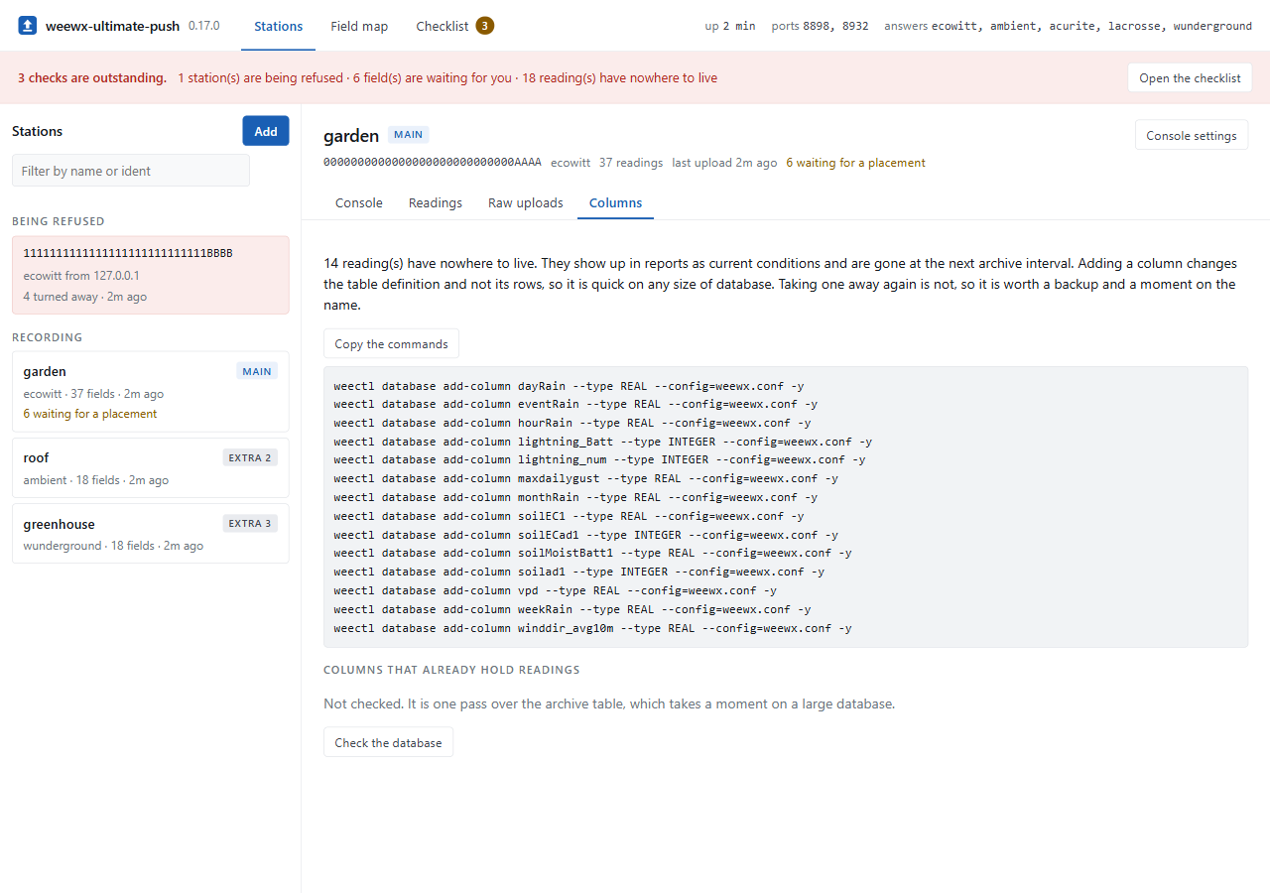Click the soilECad1 add-column command line
The image size is (1270, 893).
pos(585,535)
